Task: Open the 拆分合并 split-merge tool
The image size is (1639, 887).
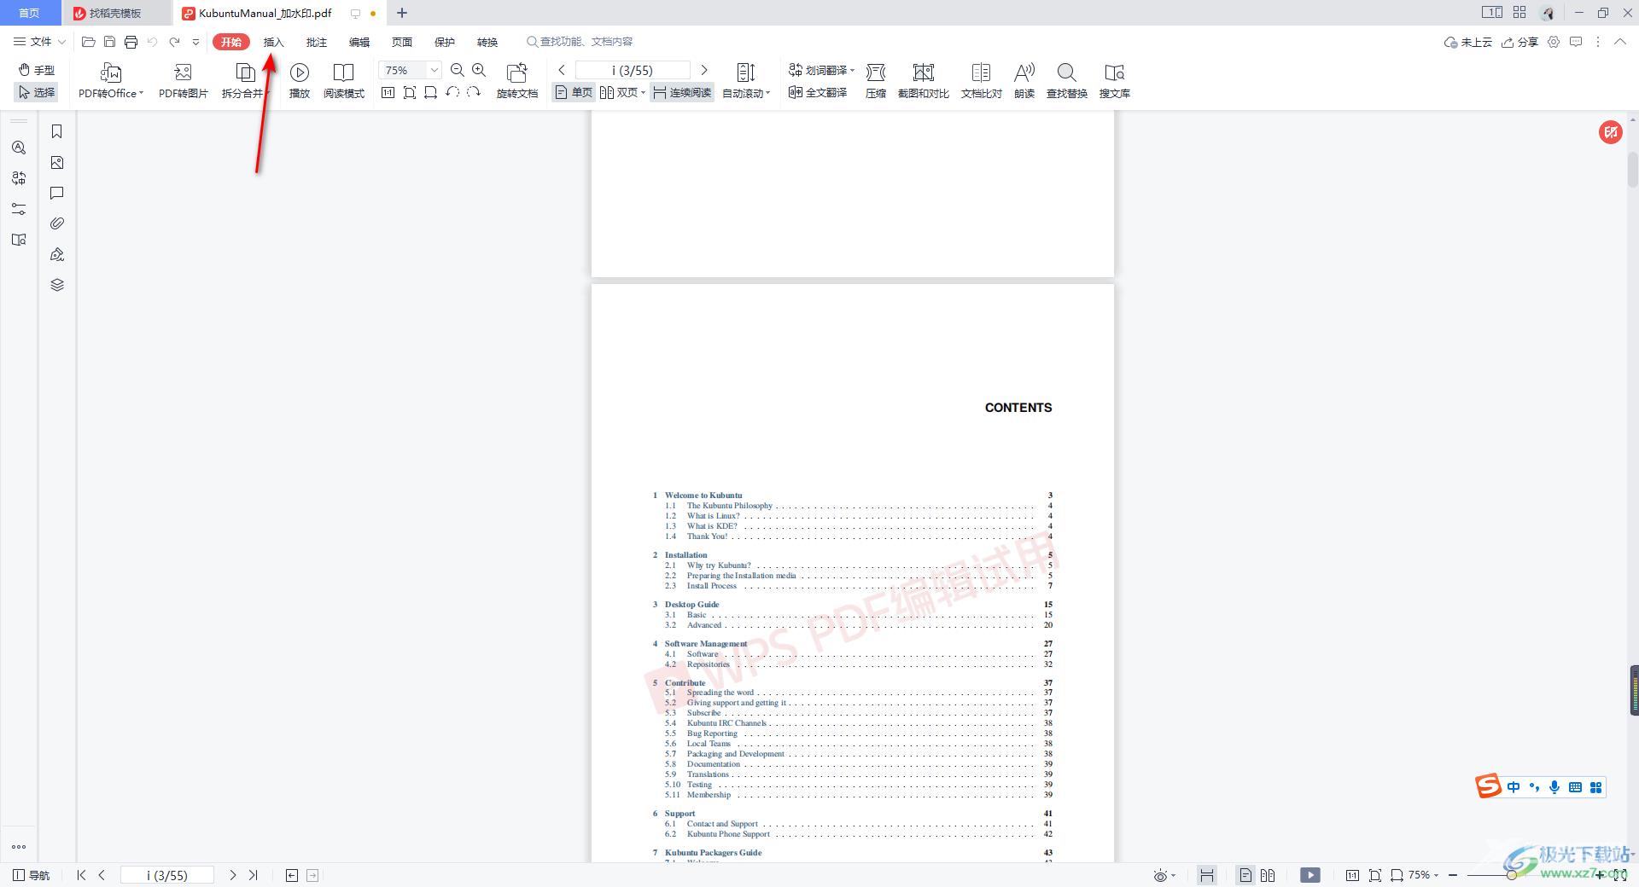Action: 245,82
